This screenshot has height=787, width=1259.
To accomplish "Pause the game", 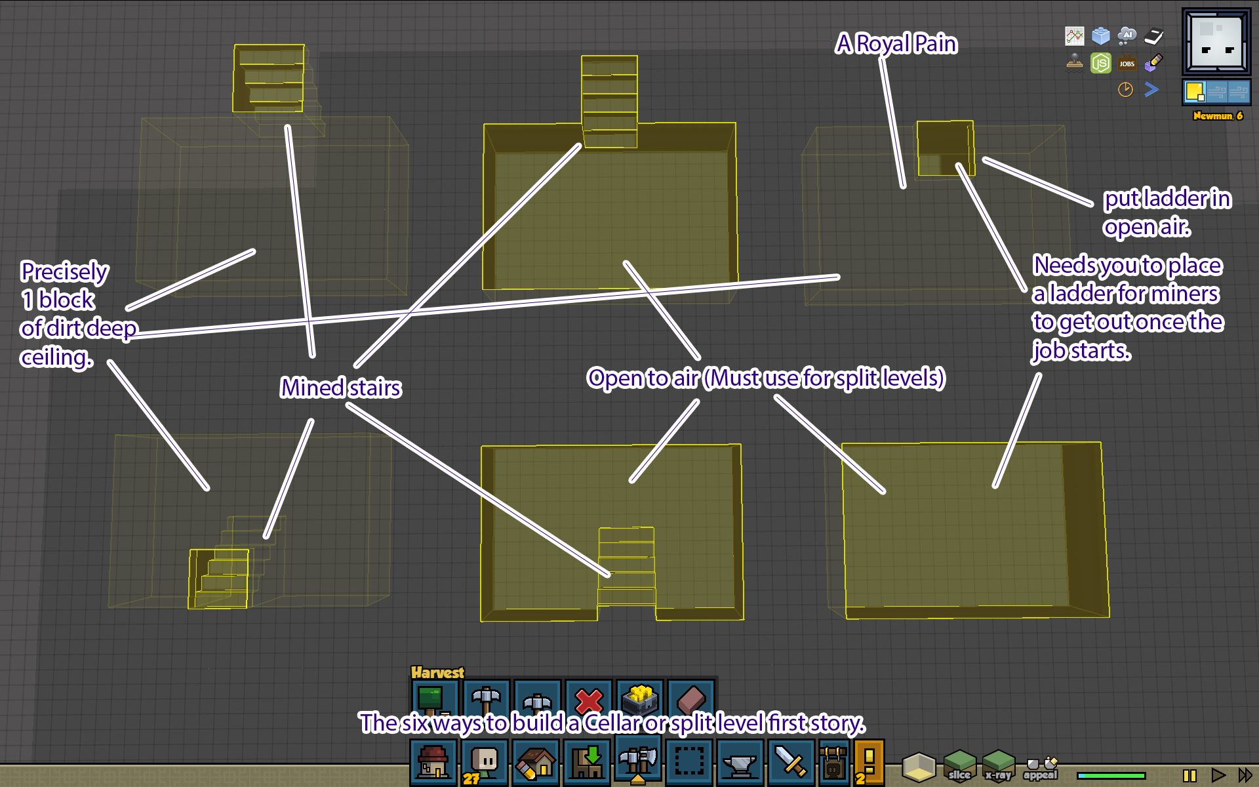I will pyautogui.click(x=1189, y=775).
